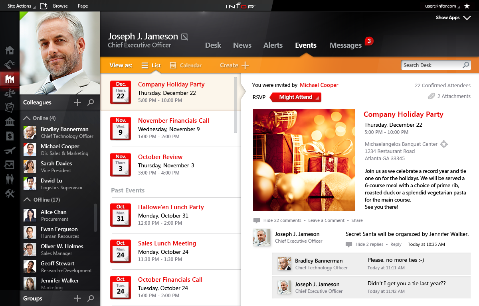Click the magnifier in Search Desk box
The image size is (479, 306).
pyautogui.click(x=466, y=65)
